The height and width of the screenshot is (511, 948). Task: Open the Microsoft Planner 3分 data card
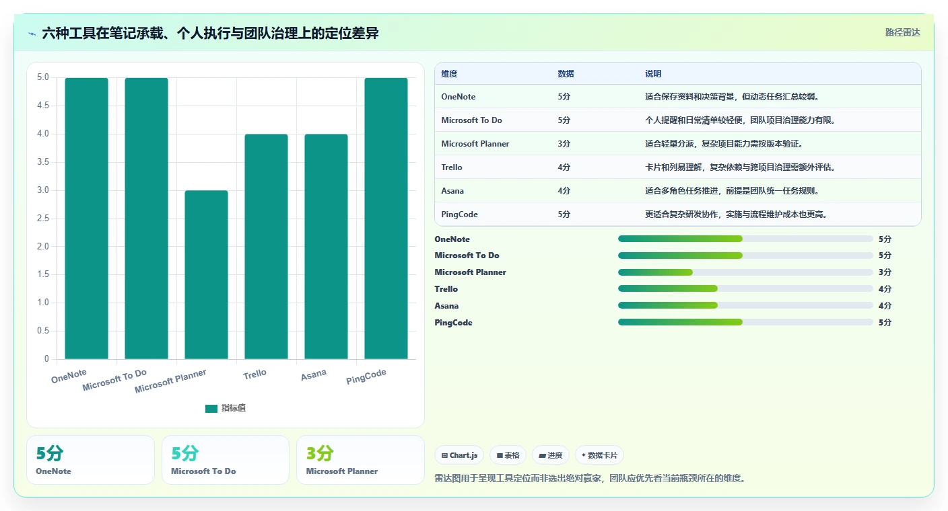click(x=360, y=460)
